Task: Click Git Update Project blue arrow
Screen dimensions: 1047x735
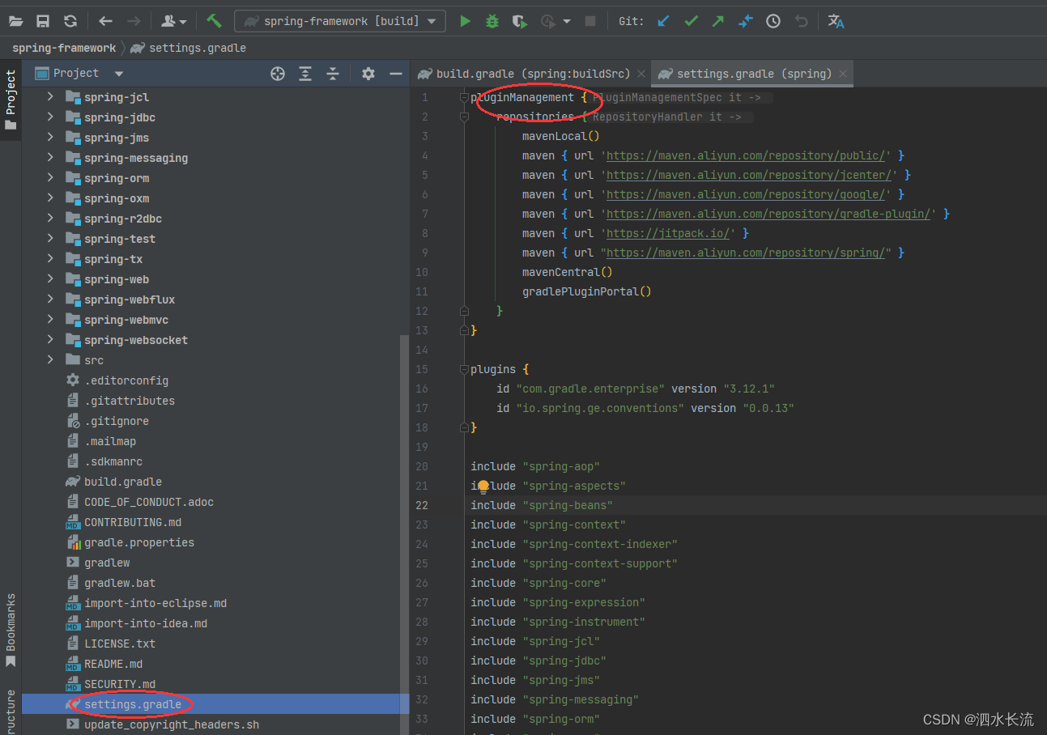Action: (x=663, y=21)
